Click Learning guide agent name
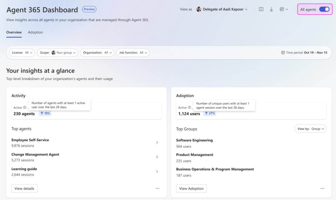Viewport: 336px width, 200px height. coord(24,169)
